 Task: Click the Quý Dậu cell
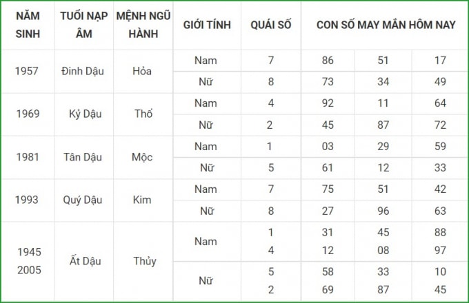(x=83, y=200)
